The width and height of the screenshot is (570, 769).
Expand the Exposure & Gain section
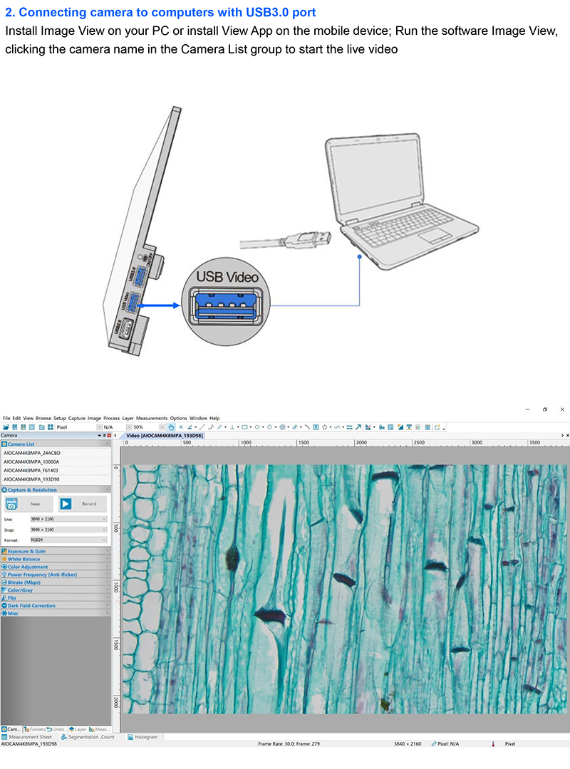pyautogui.click(x=27, y=551)
